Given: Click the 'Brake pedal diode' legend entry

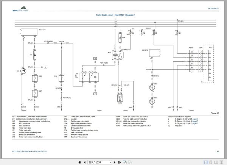Looking at the screenshot, I should coord(77,128).
